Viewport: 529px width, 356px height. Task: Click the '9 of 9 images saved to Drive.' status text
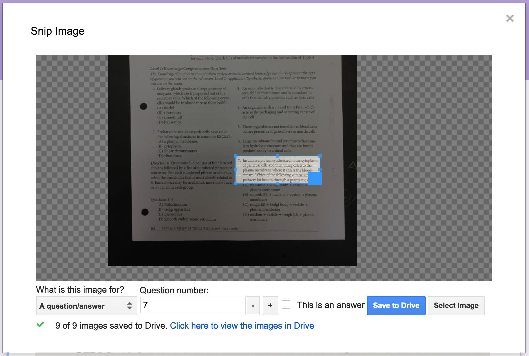pyautogui.click(x=111, y=326)
